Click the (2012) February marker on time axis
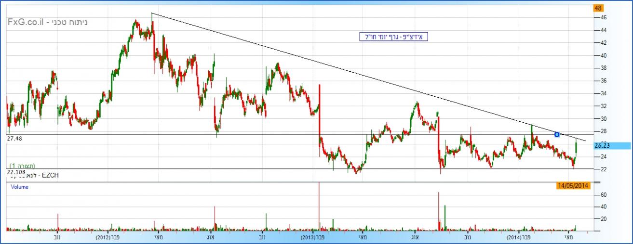Image resolution: width=633 pixels, height=244 pixels. point(108,238)
